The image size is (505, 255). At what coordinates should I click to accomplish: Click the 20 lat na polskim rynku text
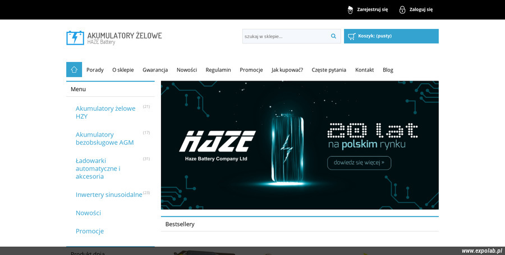click(373, 135)
